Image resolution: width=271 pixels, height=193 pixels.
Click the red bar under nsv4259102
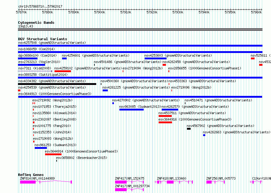pos(62,71)
